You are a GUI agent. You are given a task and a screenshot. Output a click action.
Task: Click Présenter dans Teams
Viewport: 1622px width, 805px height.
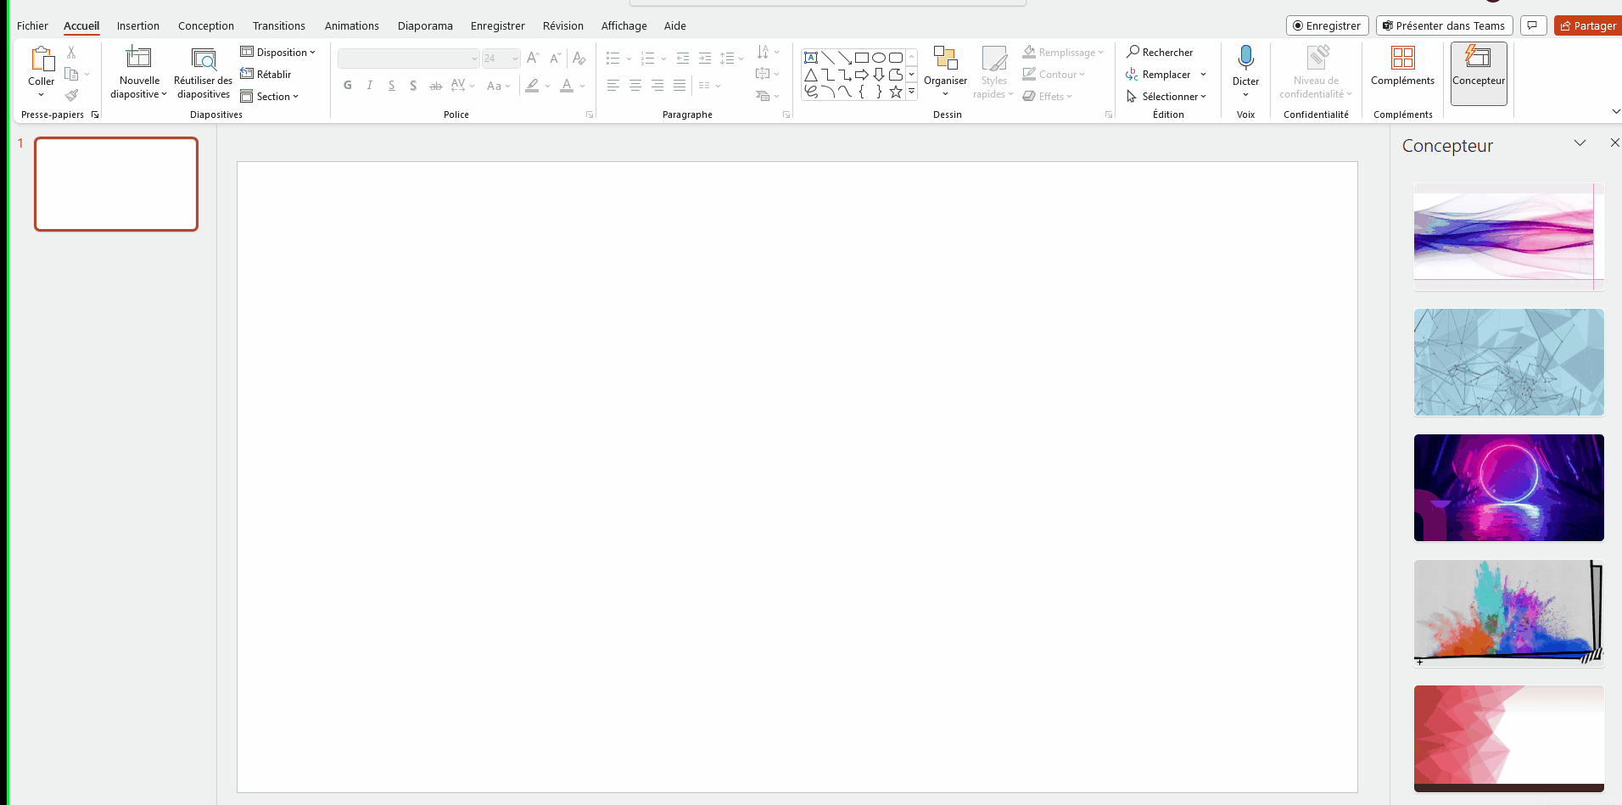pyautogui.click(x=1443, y=25)
